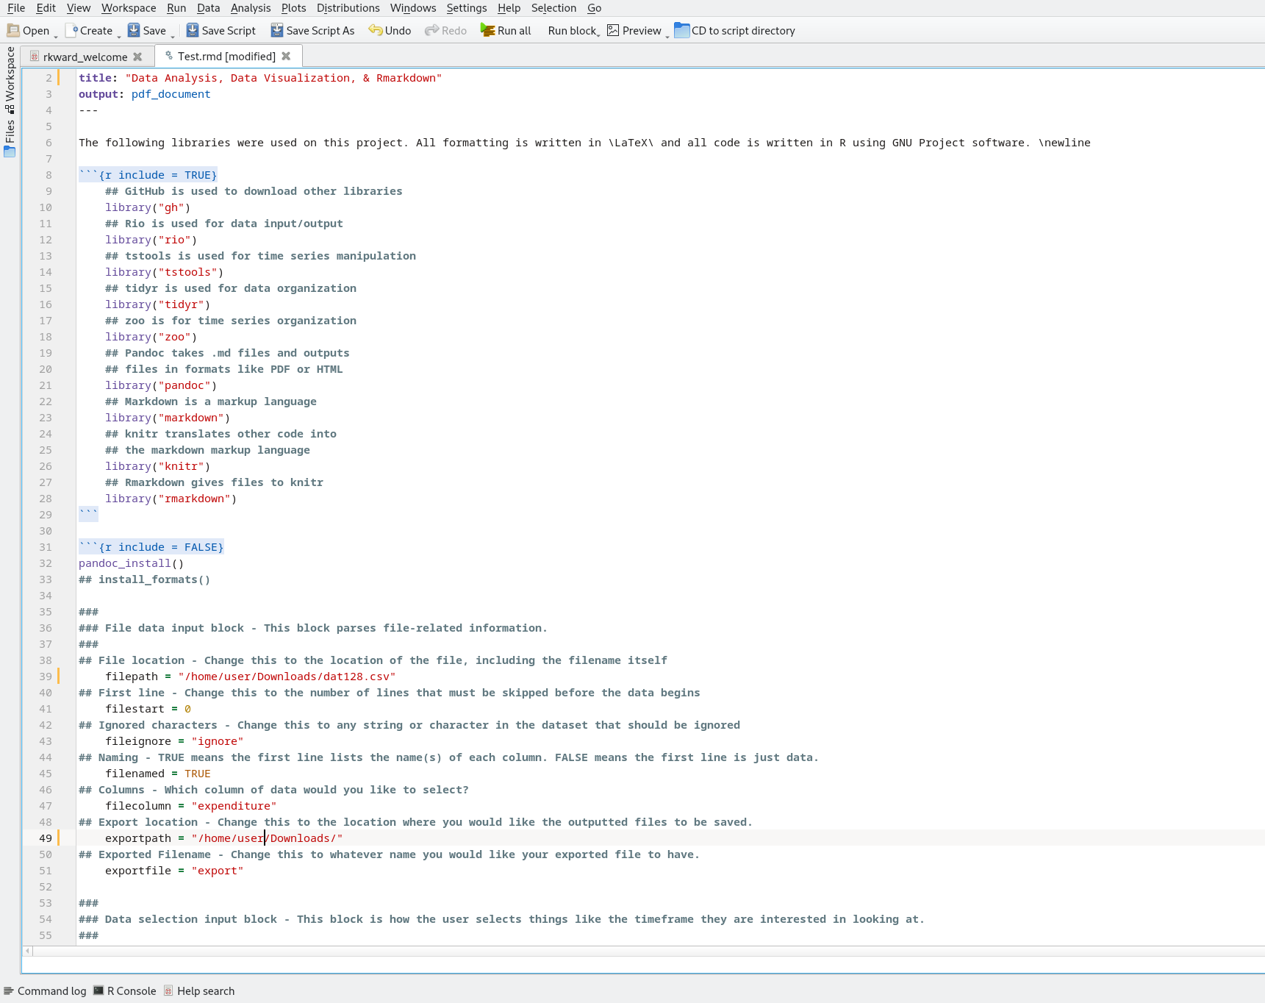This screenshot has height=1003, width=1265.
Task: Click CD to script directory
Action: click(x=734, y=30)
